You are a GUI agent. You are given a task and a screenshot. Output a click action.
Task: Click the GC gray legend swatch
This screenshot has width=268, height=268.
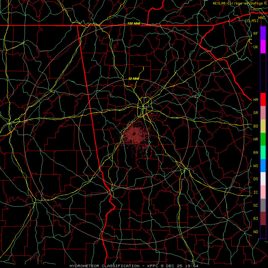pos(263,205)
